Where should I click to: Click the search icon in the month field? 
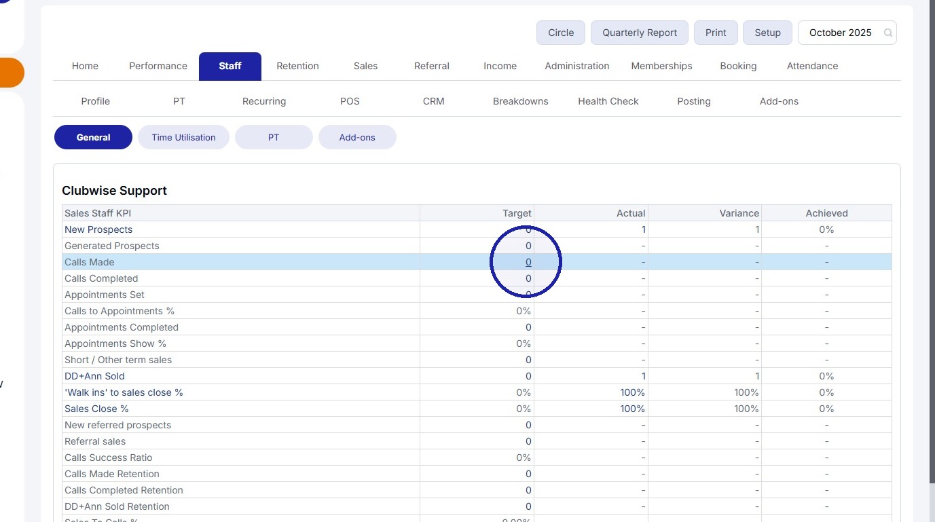click(x=887, y=33)
